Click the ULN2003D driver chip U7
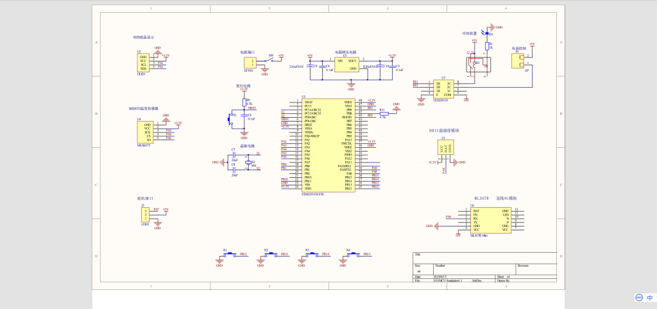This screenshot has height=309, width=657. (x=443, y=89)
